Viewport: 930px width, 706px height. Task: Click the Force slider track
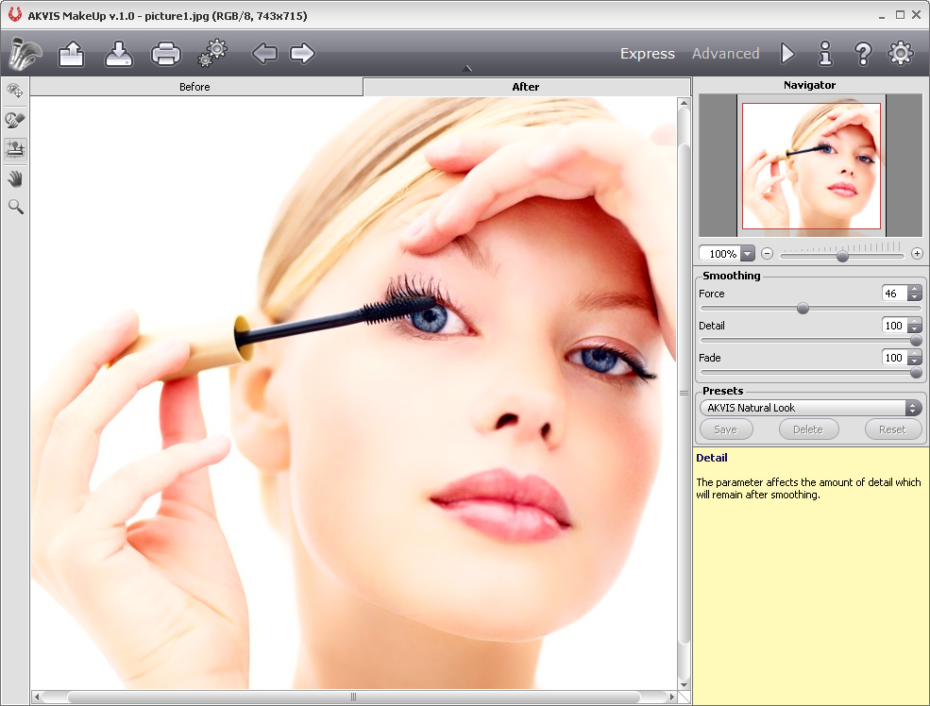pyautogui.click(x=811, y=309)
